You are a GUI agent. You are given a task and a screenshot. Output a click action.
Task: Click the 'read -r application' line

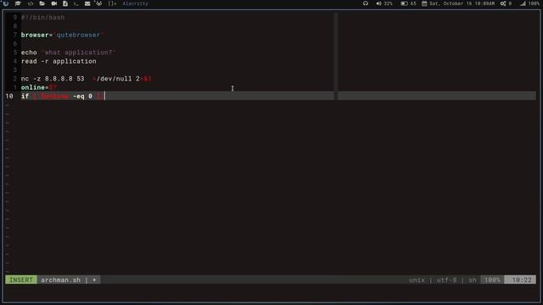59,61
